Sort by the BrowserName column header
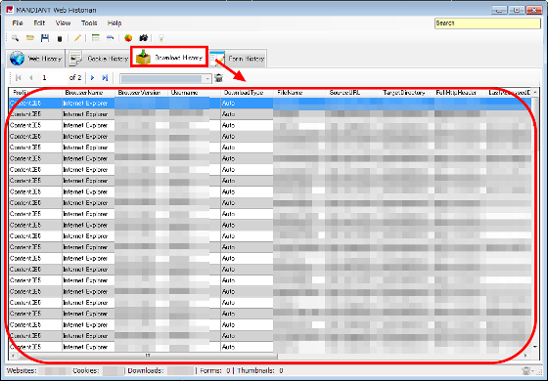 point(88,93)
